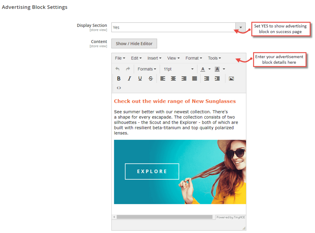Toggle Bold formatting
Image resolution: width=315 pixels, height=233 pixels.
coord(119,79)
